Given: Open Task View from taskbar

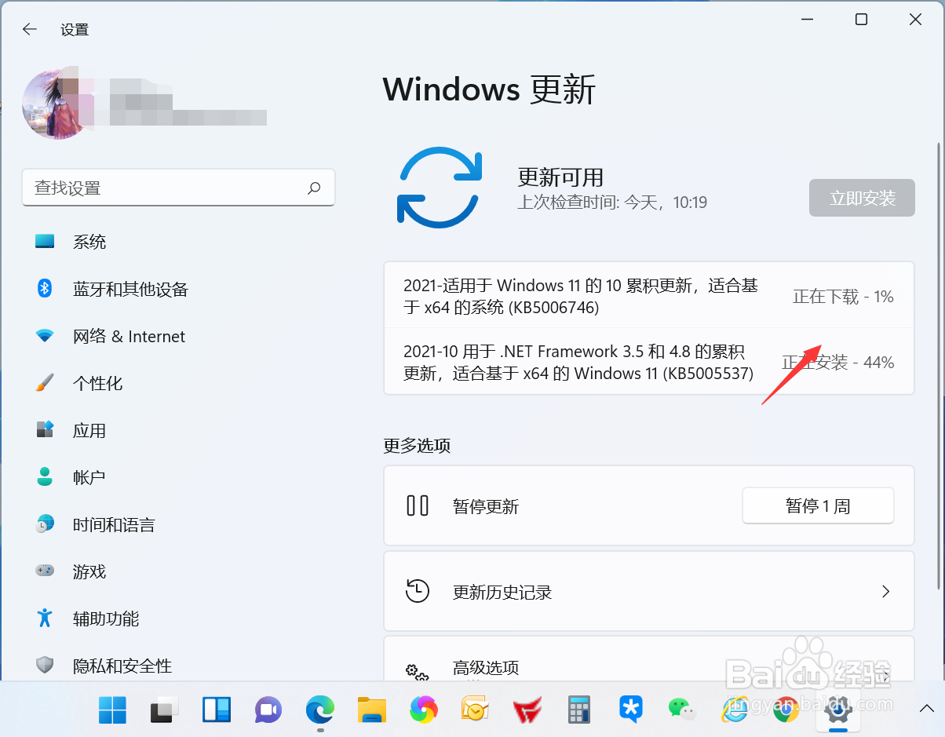Looking at the screenshot, I should [164, 710].
